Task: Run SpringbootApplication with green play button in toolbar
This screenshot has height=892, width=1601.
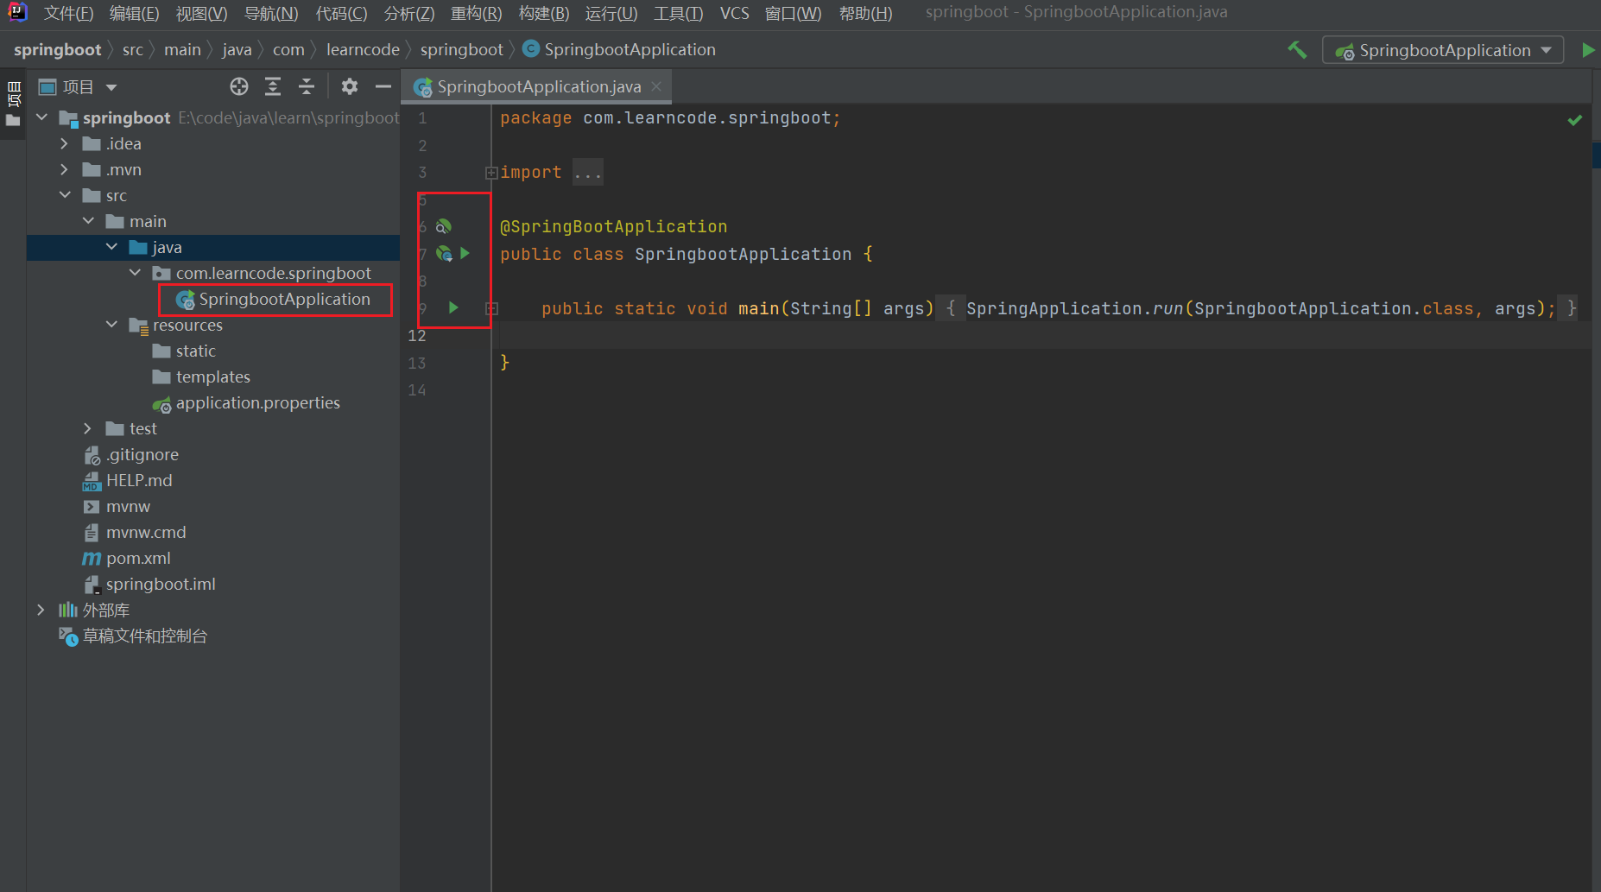Action: tap(1588, 50)
